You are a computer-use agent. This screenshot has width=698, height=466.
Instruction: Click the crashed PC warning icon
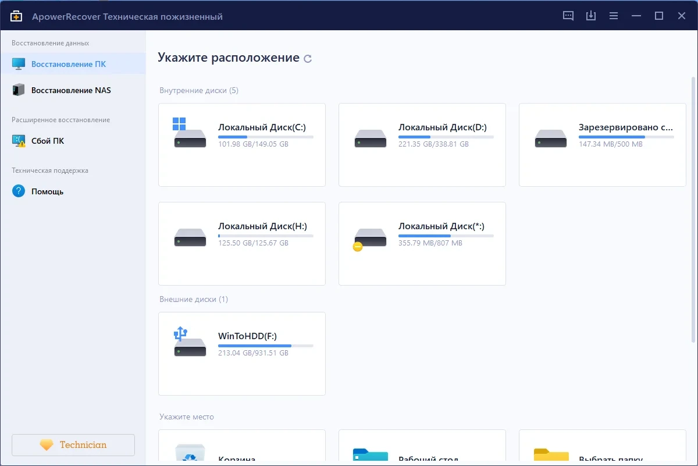coord(19,141)
